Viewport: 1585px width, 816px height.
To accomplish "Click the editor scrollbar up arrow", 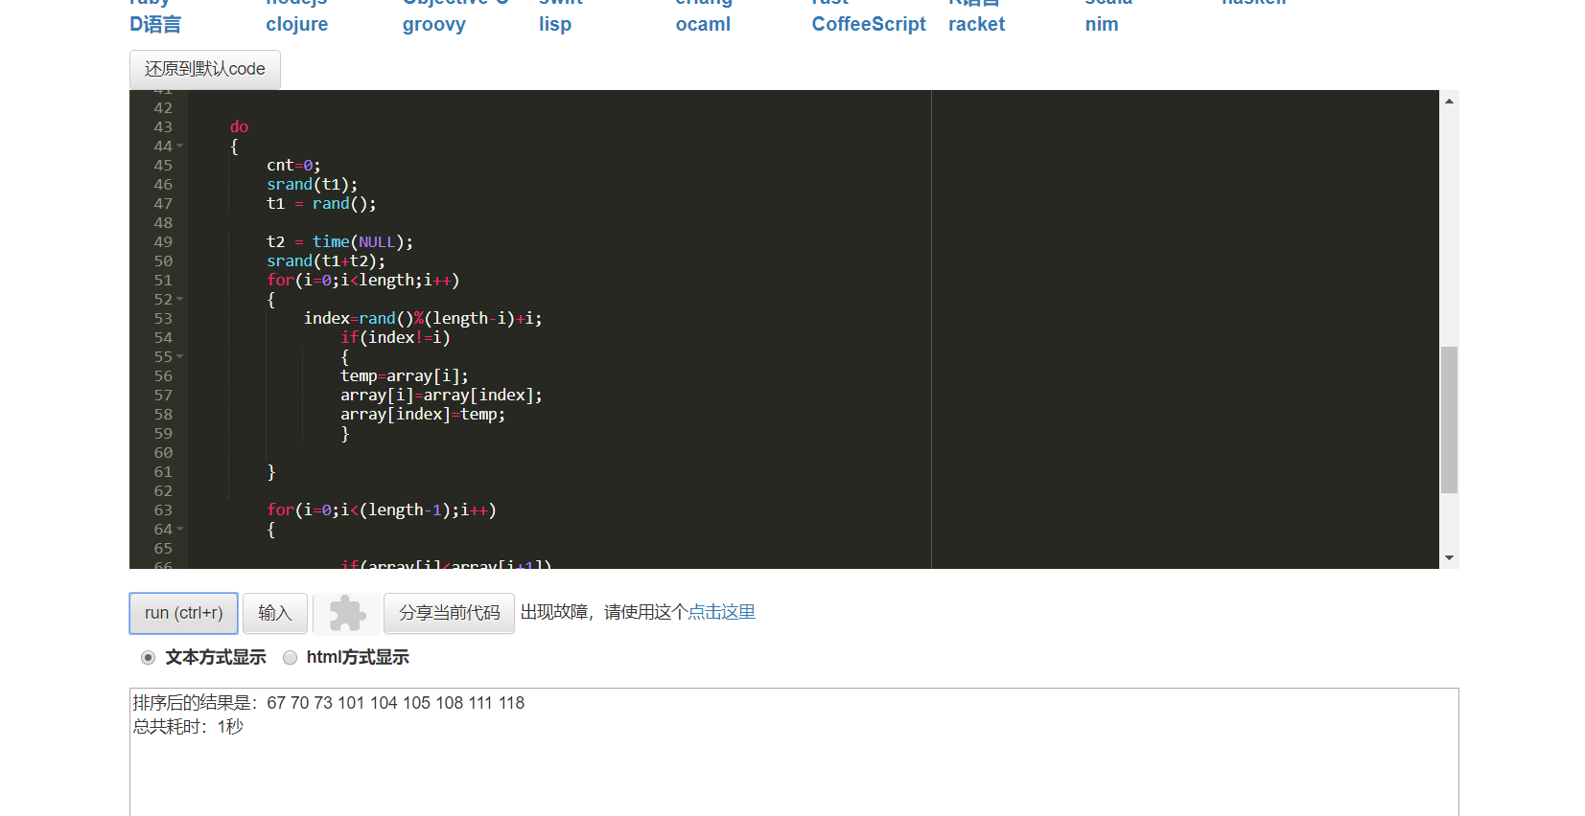I will click(x=1449, y=101).
